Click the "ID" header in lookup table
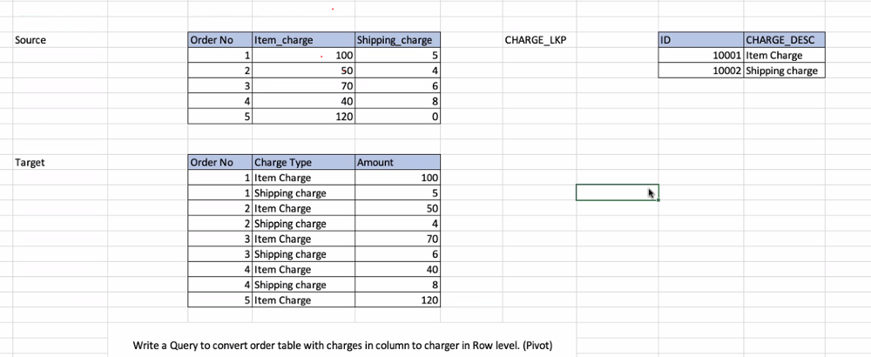The image size is (871, 357). (x=701, y=40)
